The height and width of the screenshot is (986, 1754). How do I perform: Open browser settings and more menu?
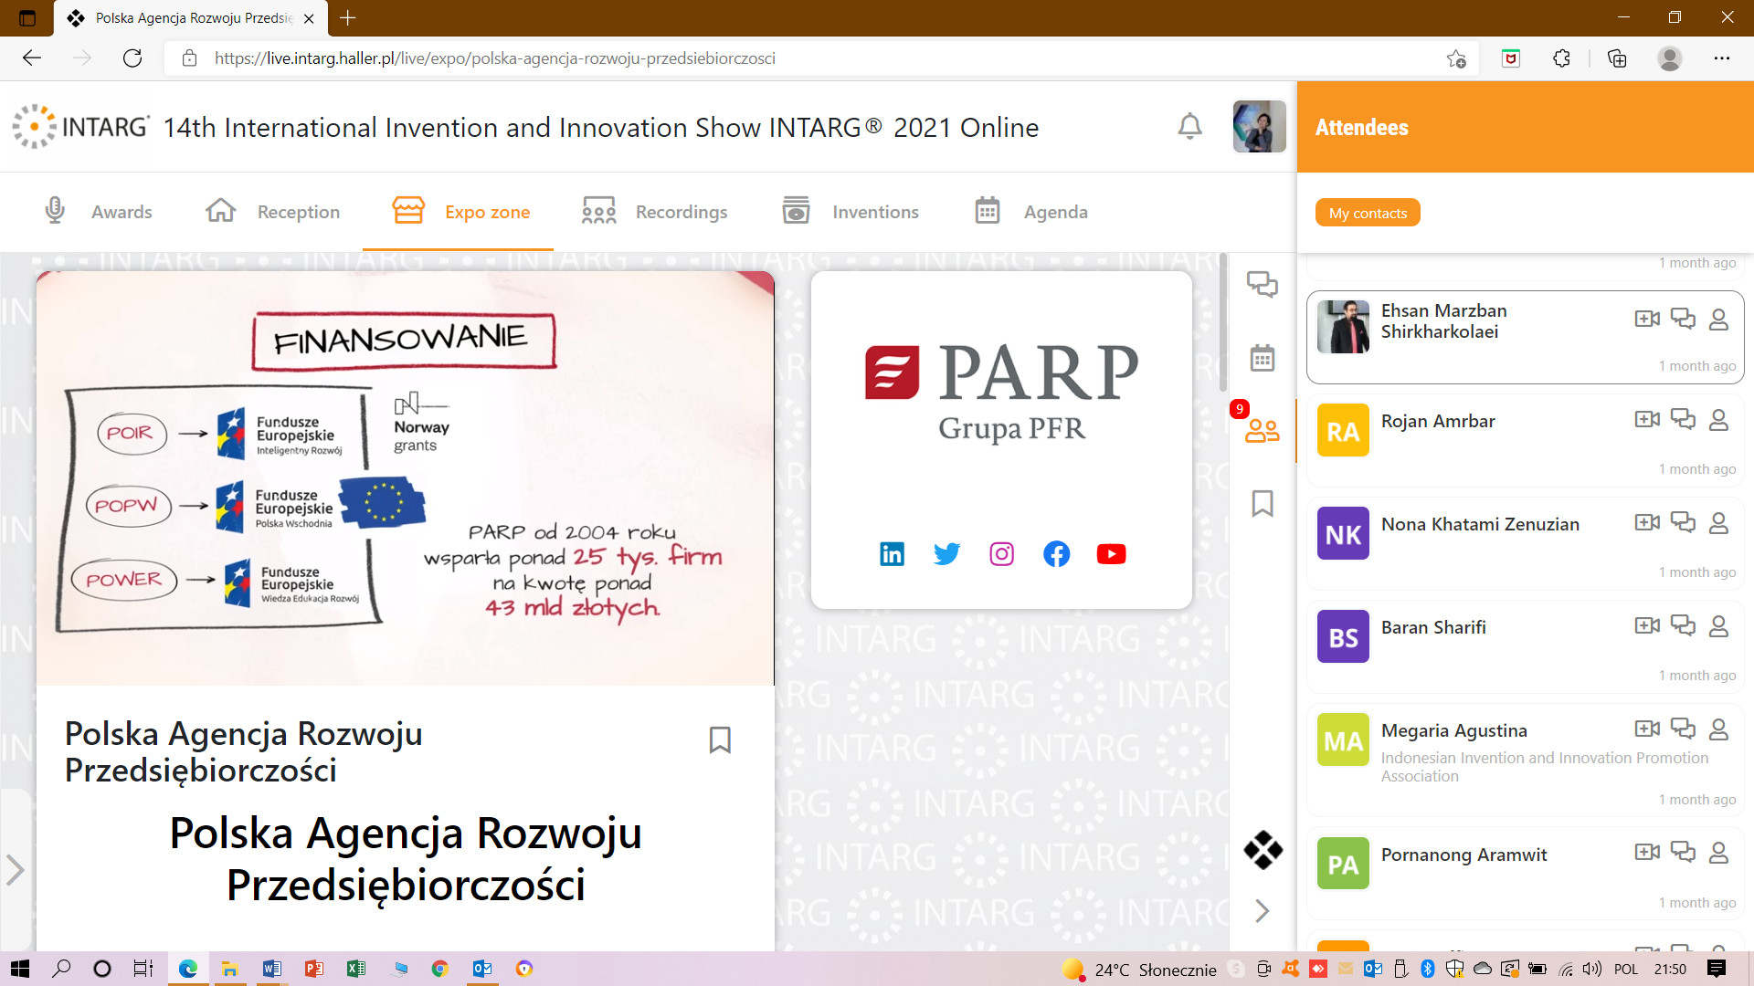1722,58
